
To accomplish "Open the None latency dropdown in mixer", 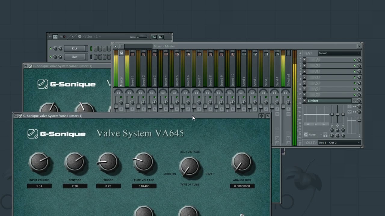I will pyautogui.click(x=313, y=135).
